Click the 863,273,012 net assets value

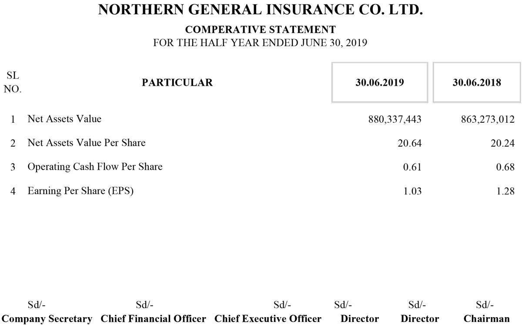tap(487, 119)
